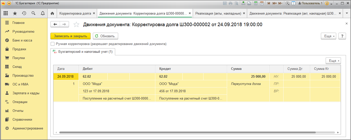Go to the home page icon
The image size is (351, 140).
point(52,13)
